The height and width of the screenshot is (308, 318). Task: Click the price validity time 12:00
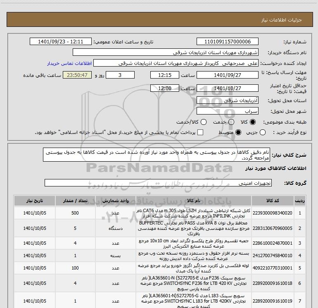click(x=165, y=88)
